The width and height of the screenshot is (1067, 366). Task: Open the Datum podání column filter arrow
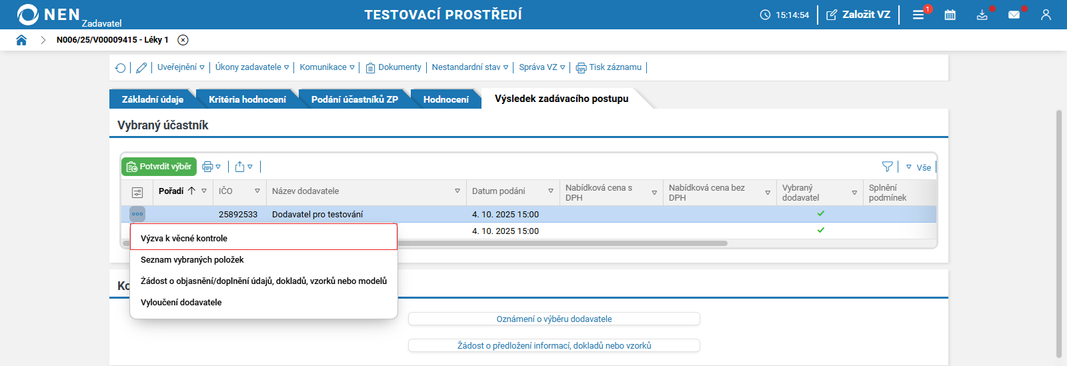[x=551, y=191]
